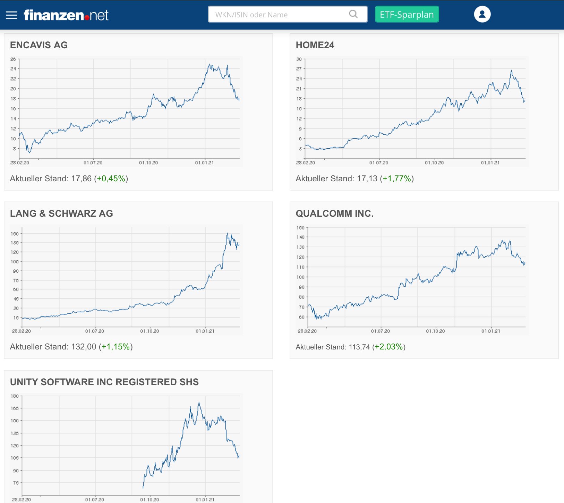The height and width of the screenshot is (503, 564).
Task: View the QUALCOMM INC. price chart
Action: pyautogui.click(x=411, y=280)
